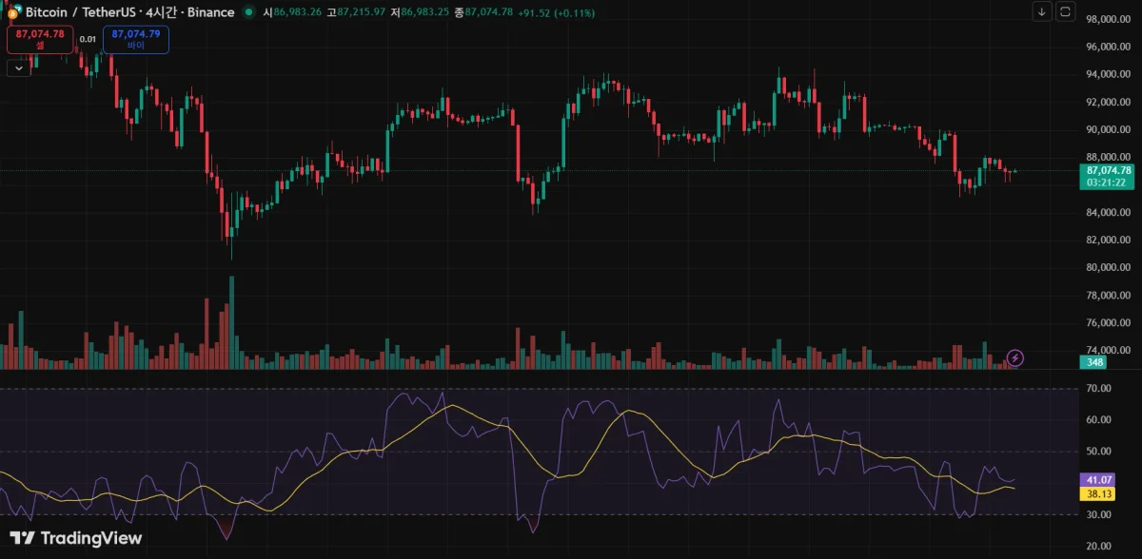
Task: Click the blue 87,074.79 buy button
Action: (136, 39)
